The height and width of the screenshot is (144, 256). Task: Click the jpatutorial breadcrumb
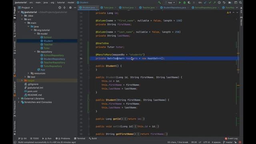pyautogui.click(x=20, y=2)
